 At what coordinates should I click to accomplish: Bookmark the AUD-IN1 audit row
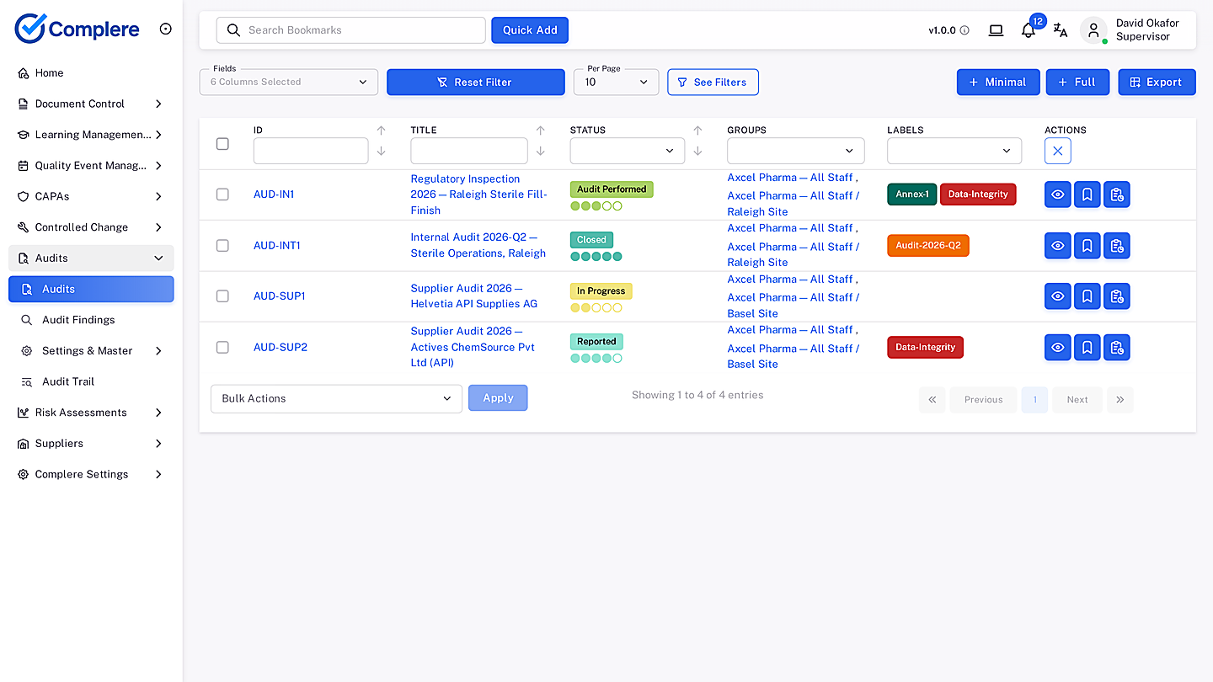1087,194
